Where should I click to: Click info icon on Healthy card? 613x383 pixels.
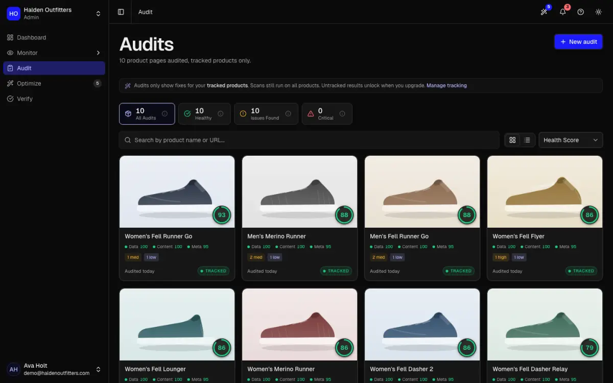pos(221,114)
